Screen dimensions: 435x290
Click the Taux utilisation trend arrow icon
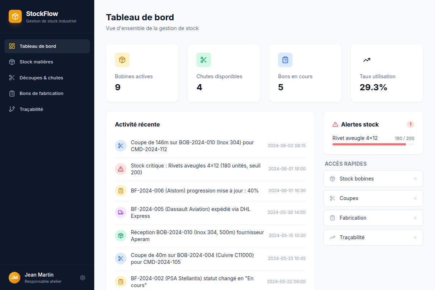tap(367, 60)
